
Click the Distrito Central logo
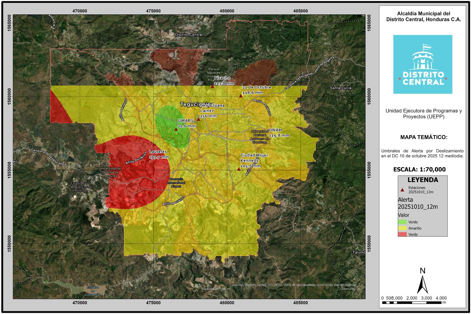(422, 64)
